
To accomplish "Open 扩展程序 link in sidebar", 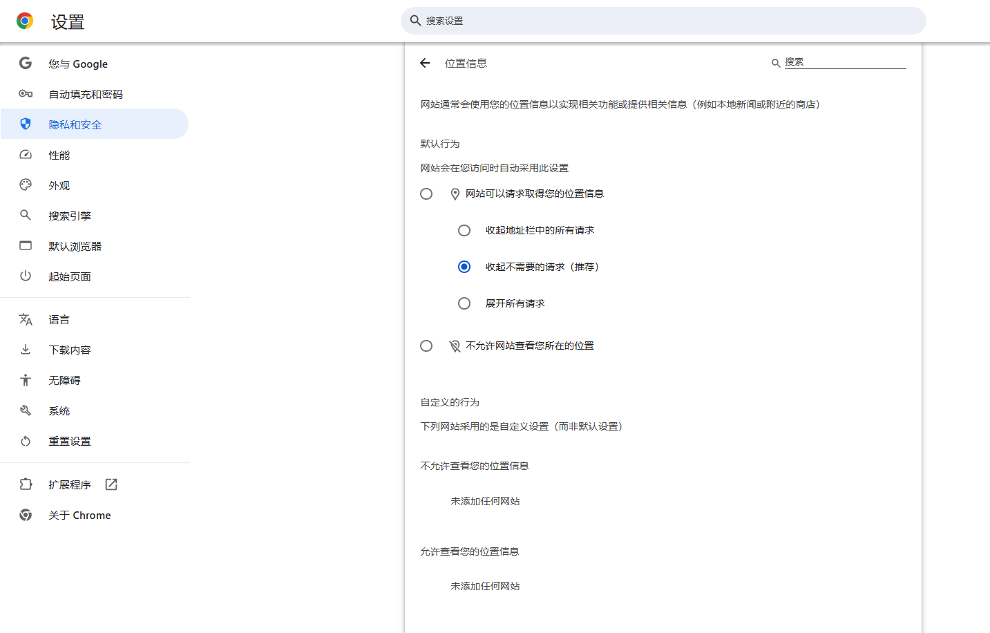I will point(94,484).
